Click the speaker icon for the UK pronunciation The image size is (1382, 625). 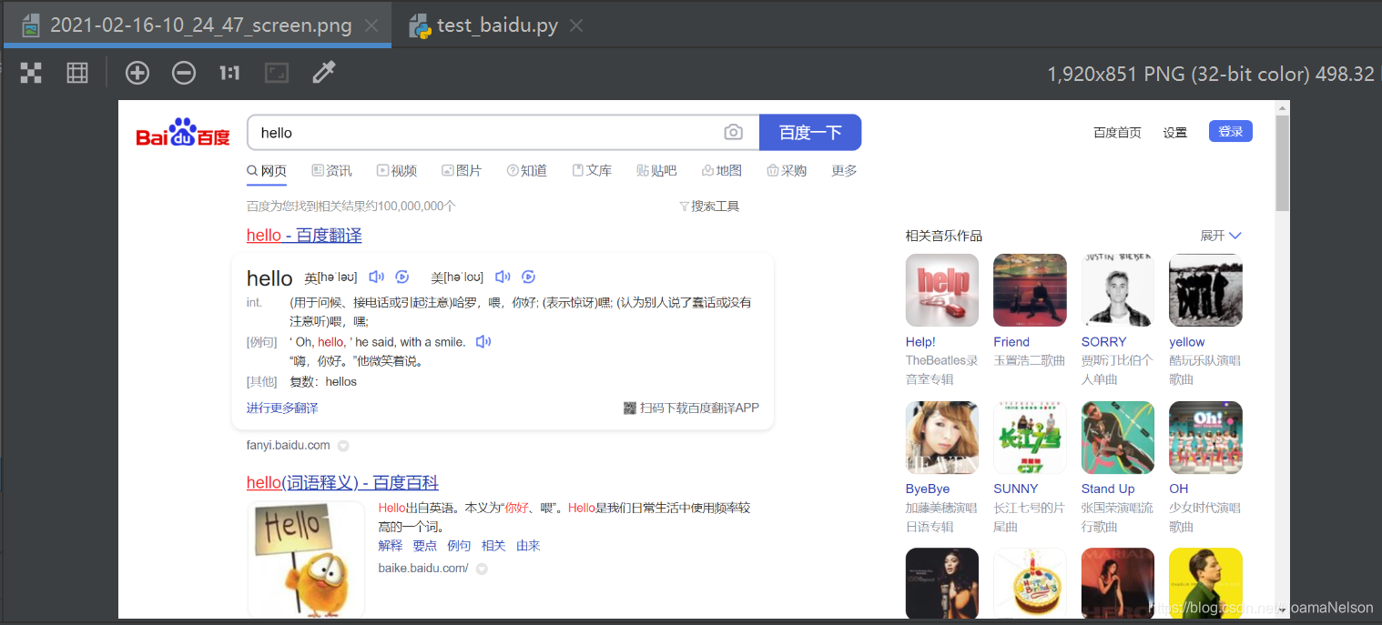376,277
